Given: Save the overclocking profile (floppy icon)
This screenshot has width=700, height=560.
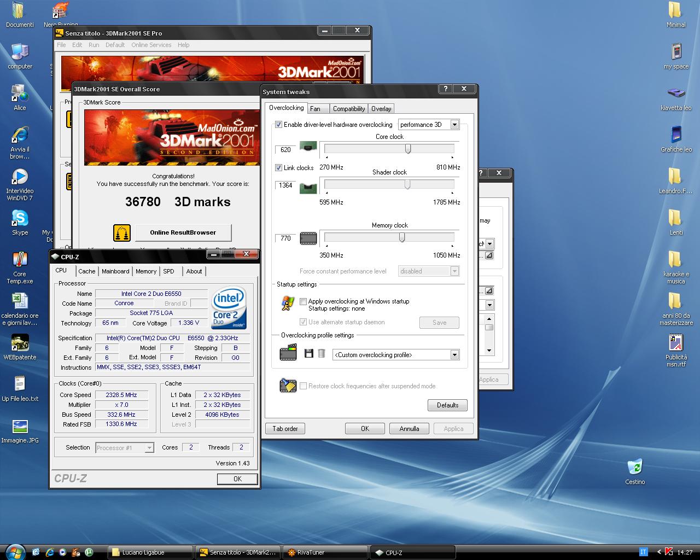Looking at the screenshot, I should (x=309, y=354).
